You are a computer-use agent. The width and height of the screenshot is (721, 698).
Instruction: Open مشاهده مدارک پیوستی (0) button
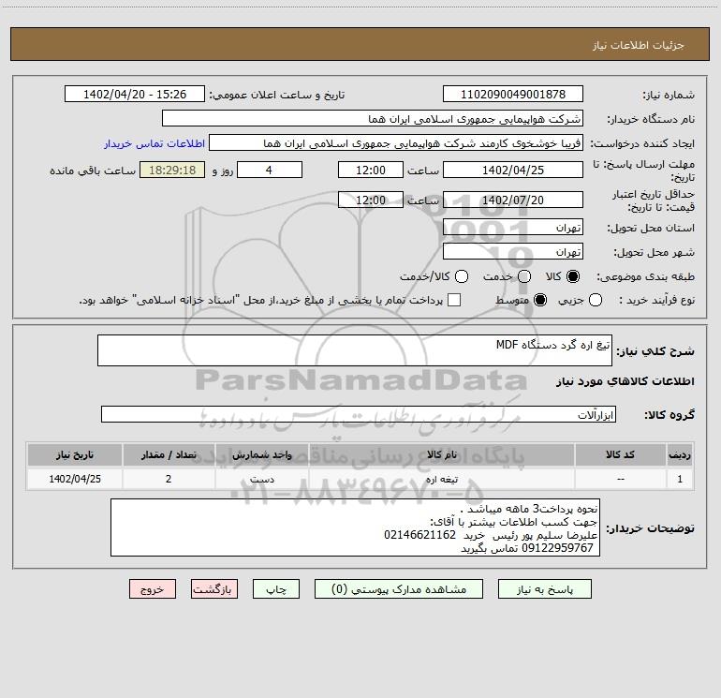[x=399, y=589]
